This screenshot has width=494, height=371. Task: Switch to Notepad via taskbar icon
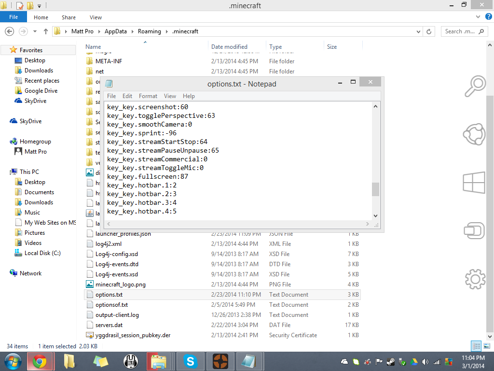tap(249, 361)
